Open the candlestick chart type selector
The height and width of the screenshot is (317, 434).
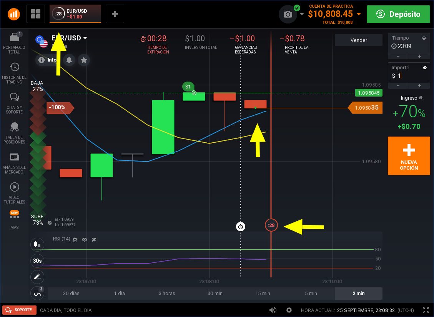37,244
